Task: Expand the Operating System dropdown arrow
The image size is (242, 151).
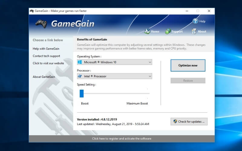Action: [150, 62]
